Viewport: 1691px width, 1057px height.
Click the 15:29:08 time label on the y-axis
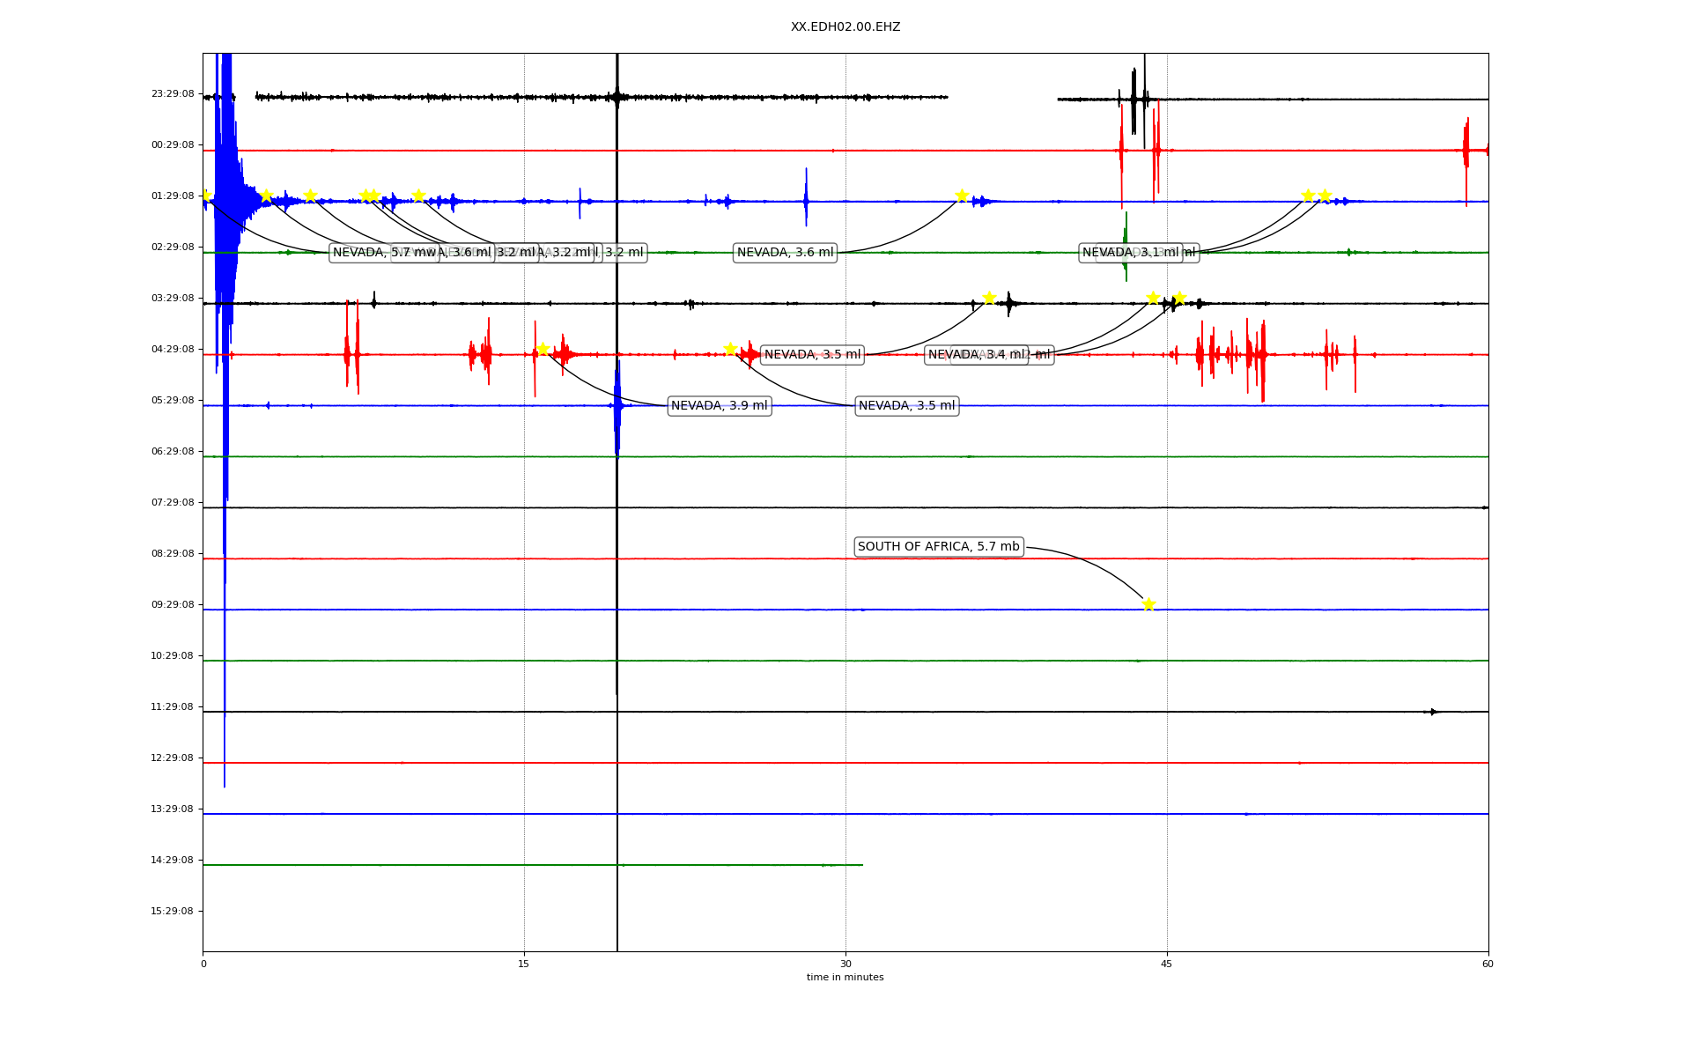(x=173, y=912)
